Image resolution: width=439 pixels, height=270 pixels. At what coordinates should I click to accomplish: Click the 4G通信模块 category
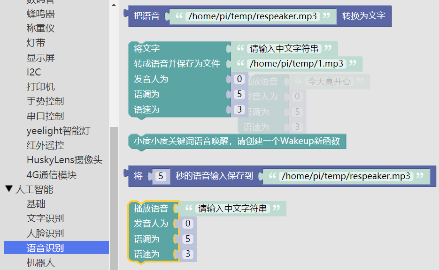(x=52, y=175)
